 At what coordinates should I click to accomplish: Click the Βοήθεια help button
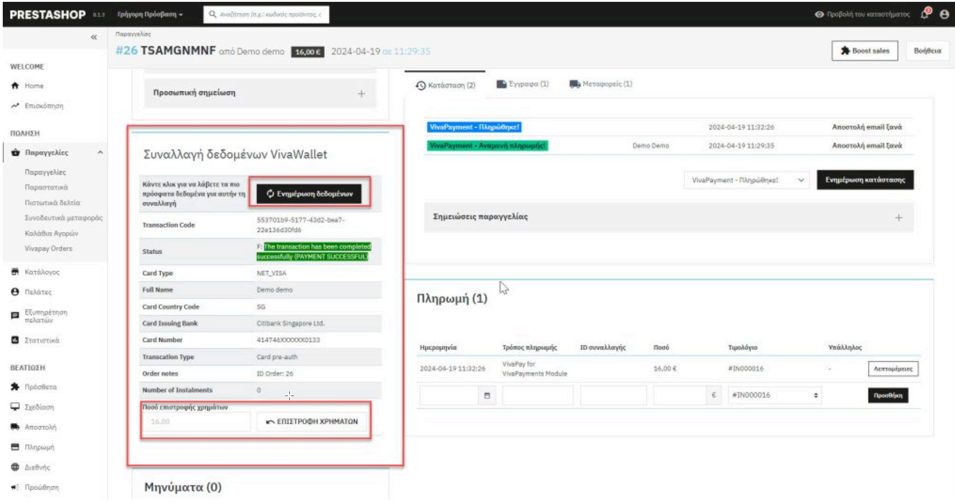[927, 51]
